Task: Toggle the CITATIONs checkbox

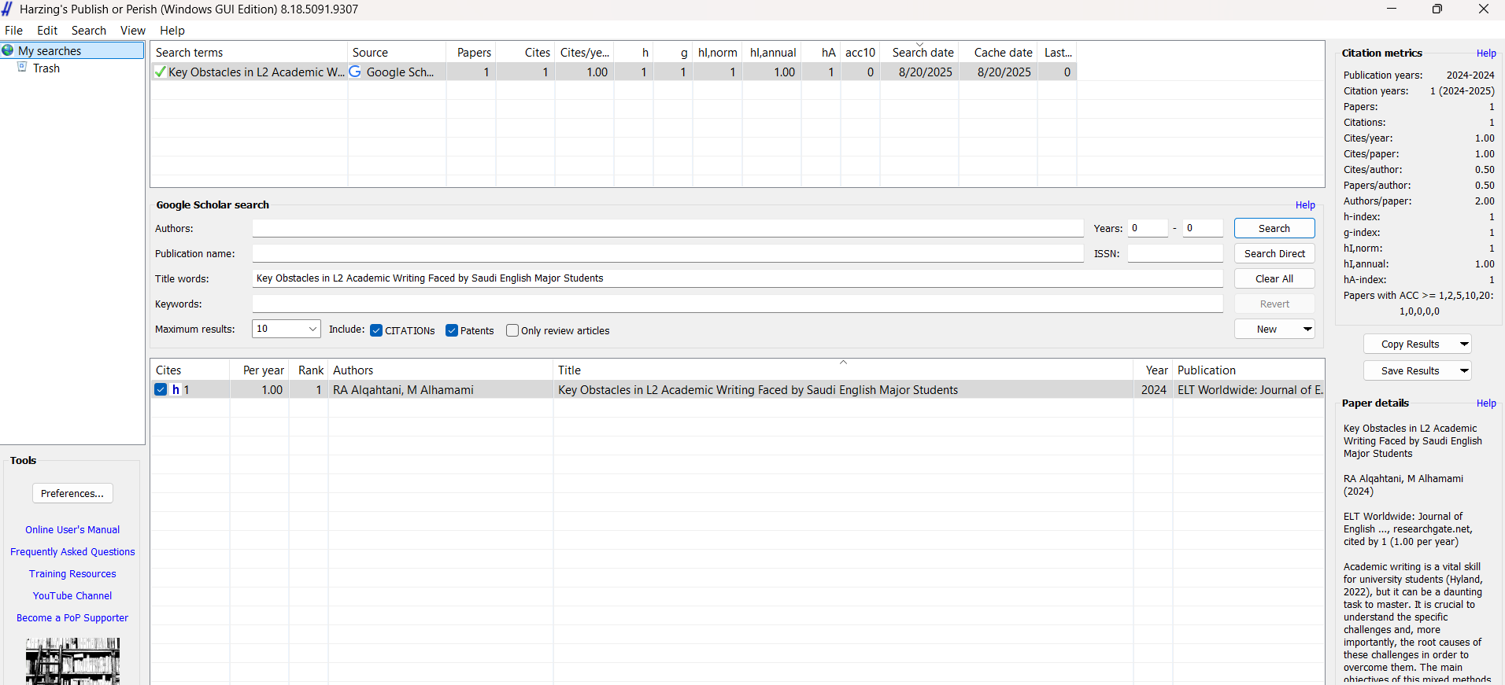Action: (376, 330)
